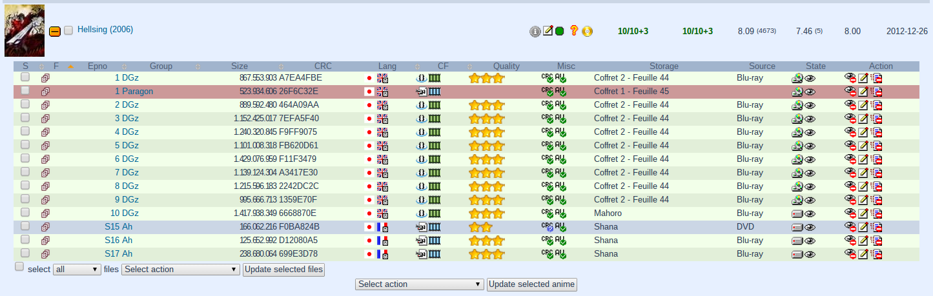
Task: Edit the episode 3 DGz file entry
Action: point(863,119)
